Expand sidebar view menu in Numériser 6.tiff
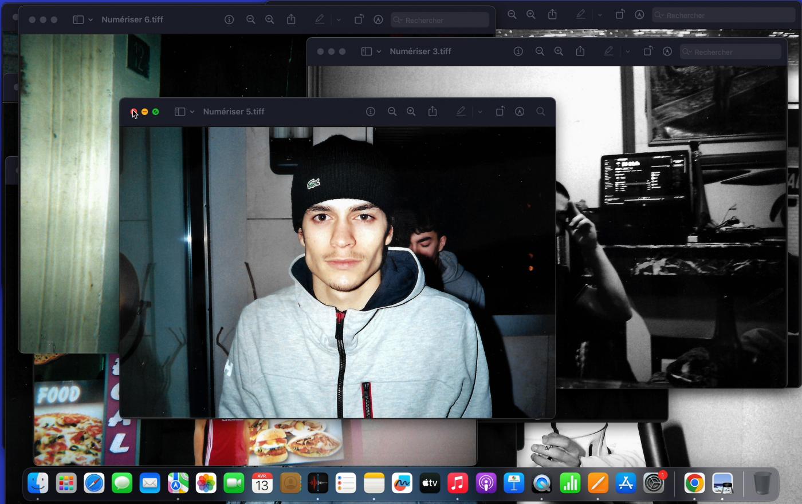This screenshot has height=504, width=802. click(x=91, y=19)
